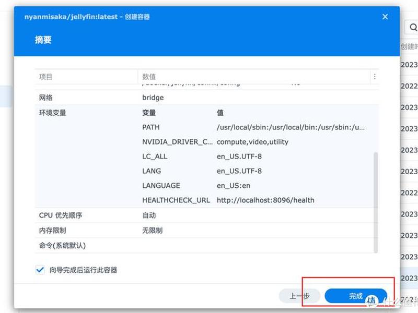Click the http://localhost:8096/health value
The width and height of the screenshot is (418, 313).
tap(265, 200)
